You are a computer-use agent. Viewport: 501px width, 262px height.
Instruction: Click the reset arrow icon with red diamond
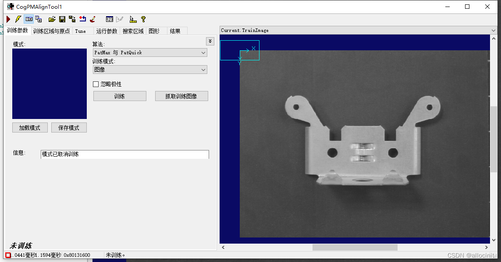(83, 19)
